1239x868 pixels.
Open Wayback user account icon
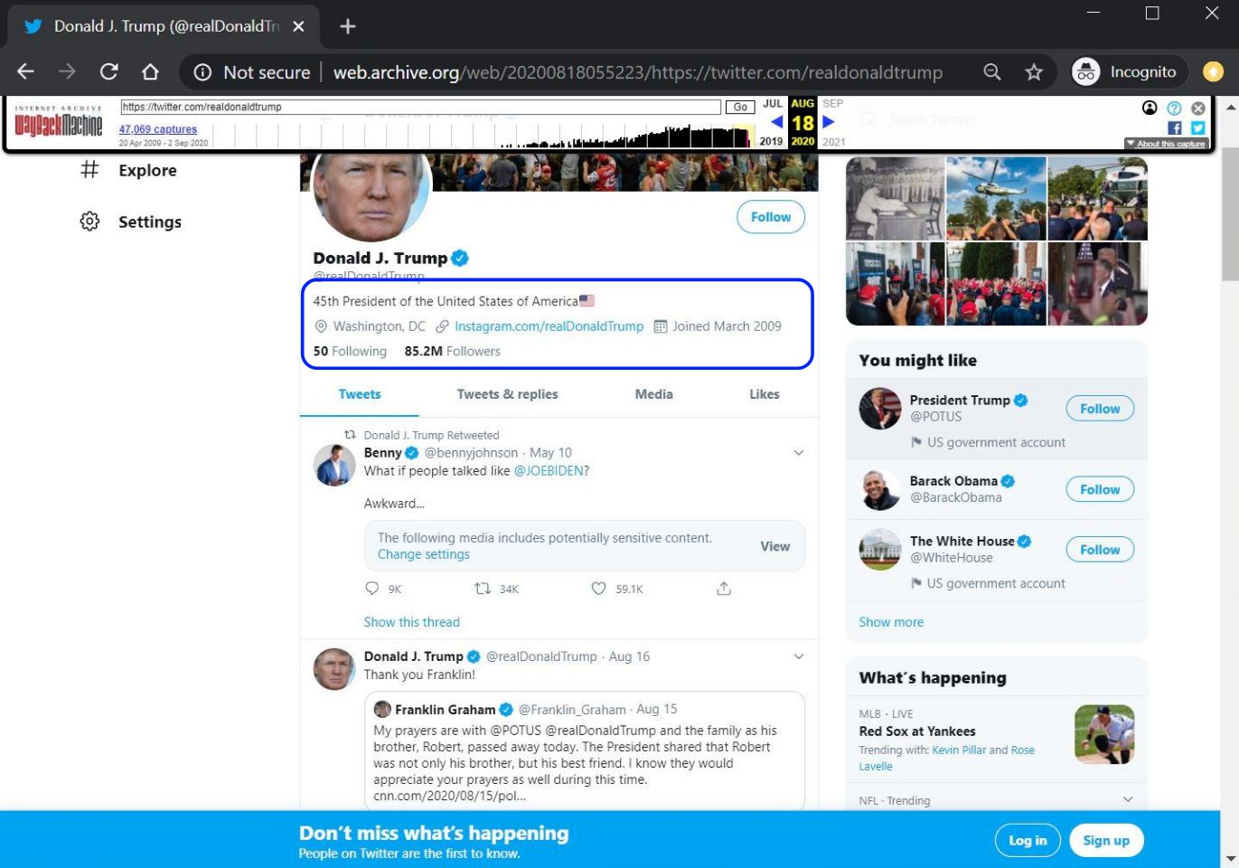[x=1150, y=108]
